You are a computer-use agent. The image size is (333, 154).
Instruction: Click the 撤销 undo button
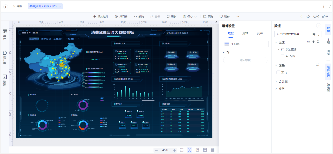click(139, 16)
